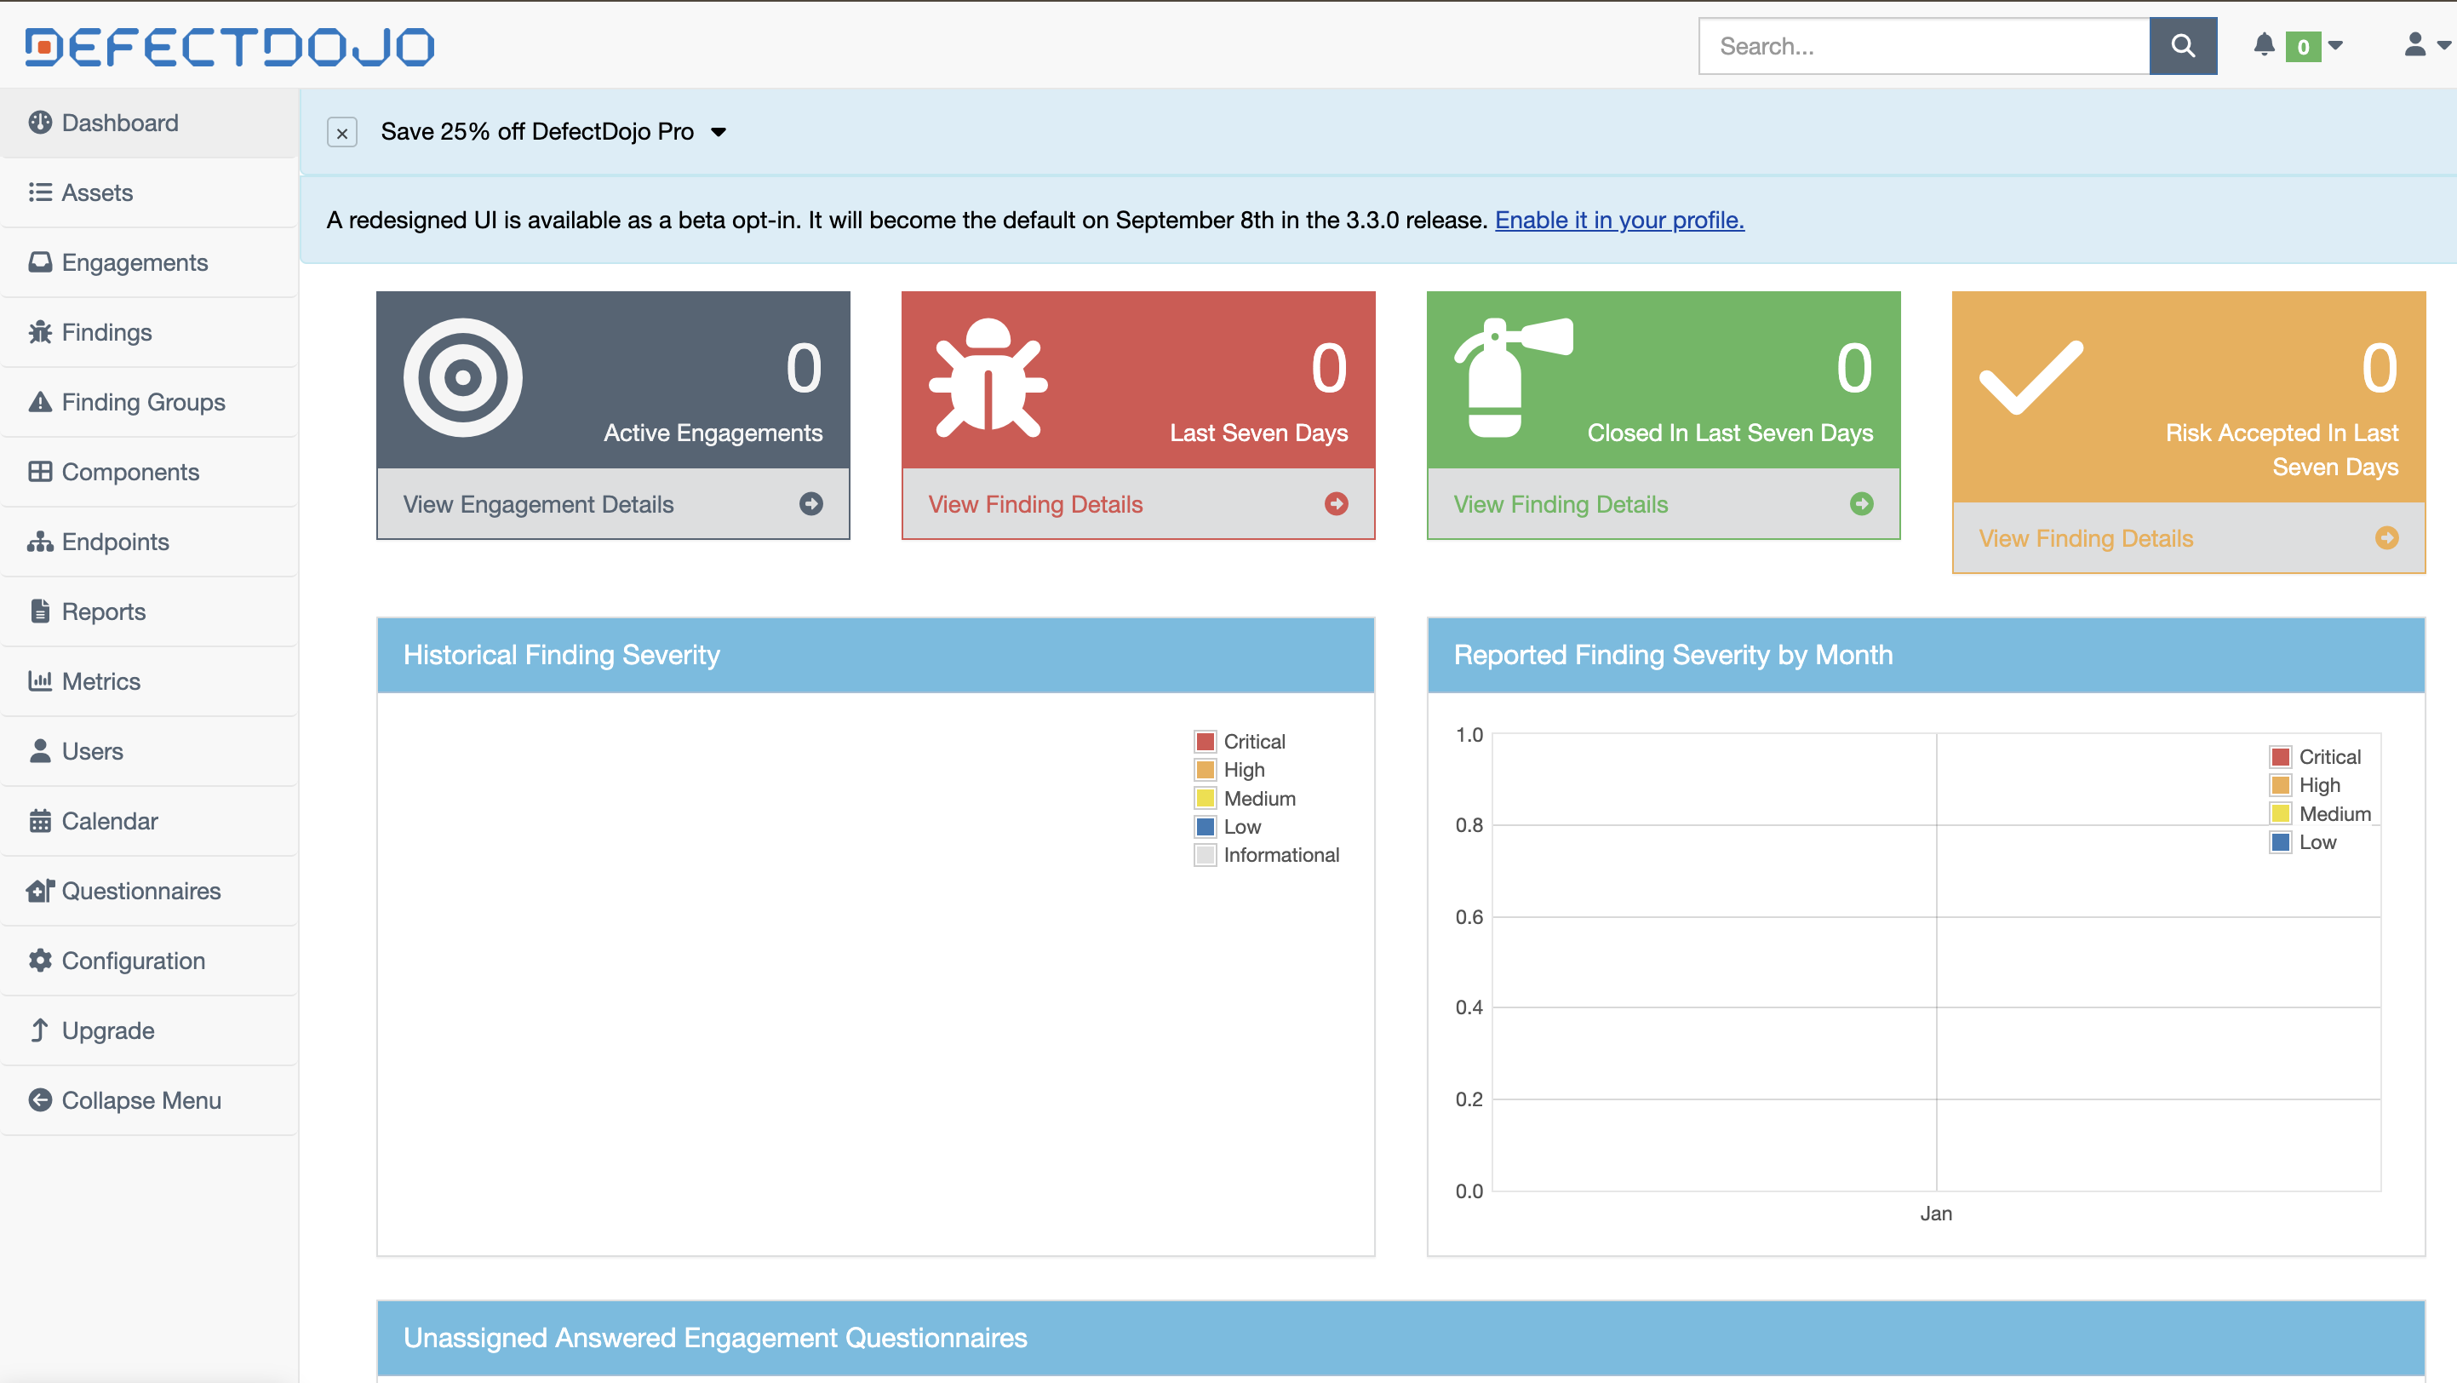Click the Questionnaires label in sidebar
Screen dimensions: 2457x1383
[x=141, y=891]
